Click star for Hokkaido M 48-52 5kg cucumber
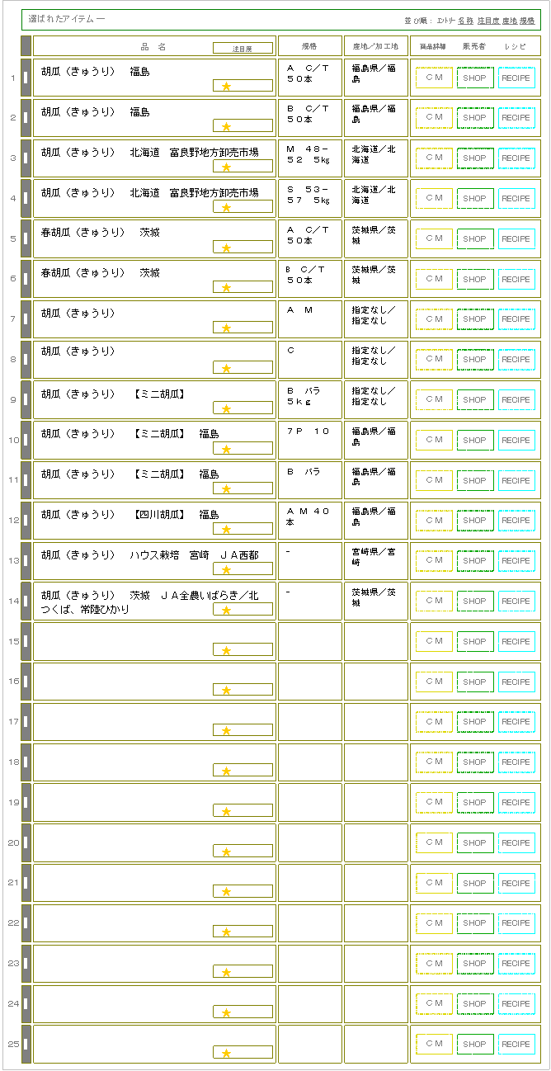This screenshot has width=551, height=1071. [x=227, y=167]
